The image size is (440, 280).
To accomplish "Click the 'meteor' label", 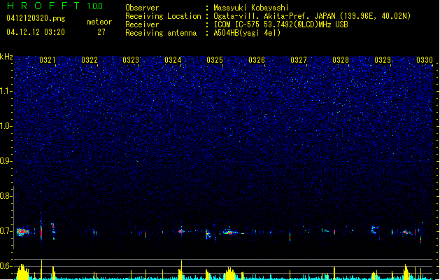I will (x=99, y=22).
